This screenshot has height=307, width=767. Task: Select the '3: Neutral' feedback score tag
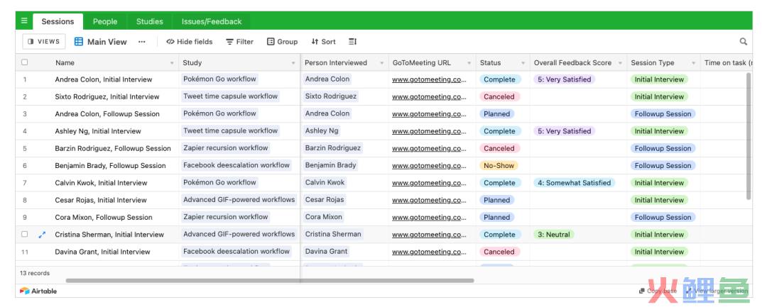554,234
